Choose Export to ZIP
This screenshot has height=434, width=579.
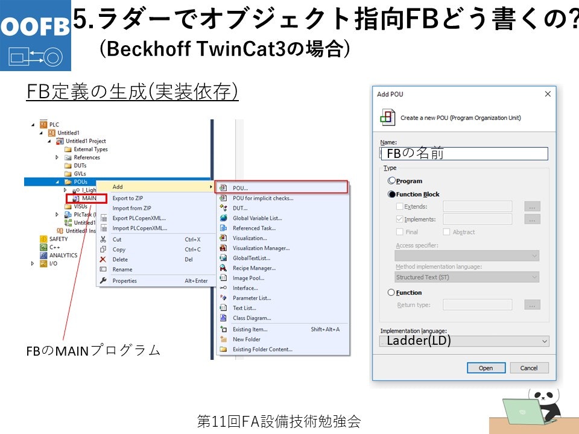(x=128, y=198)
